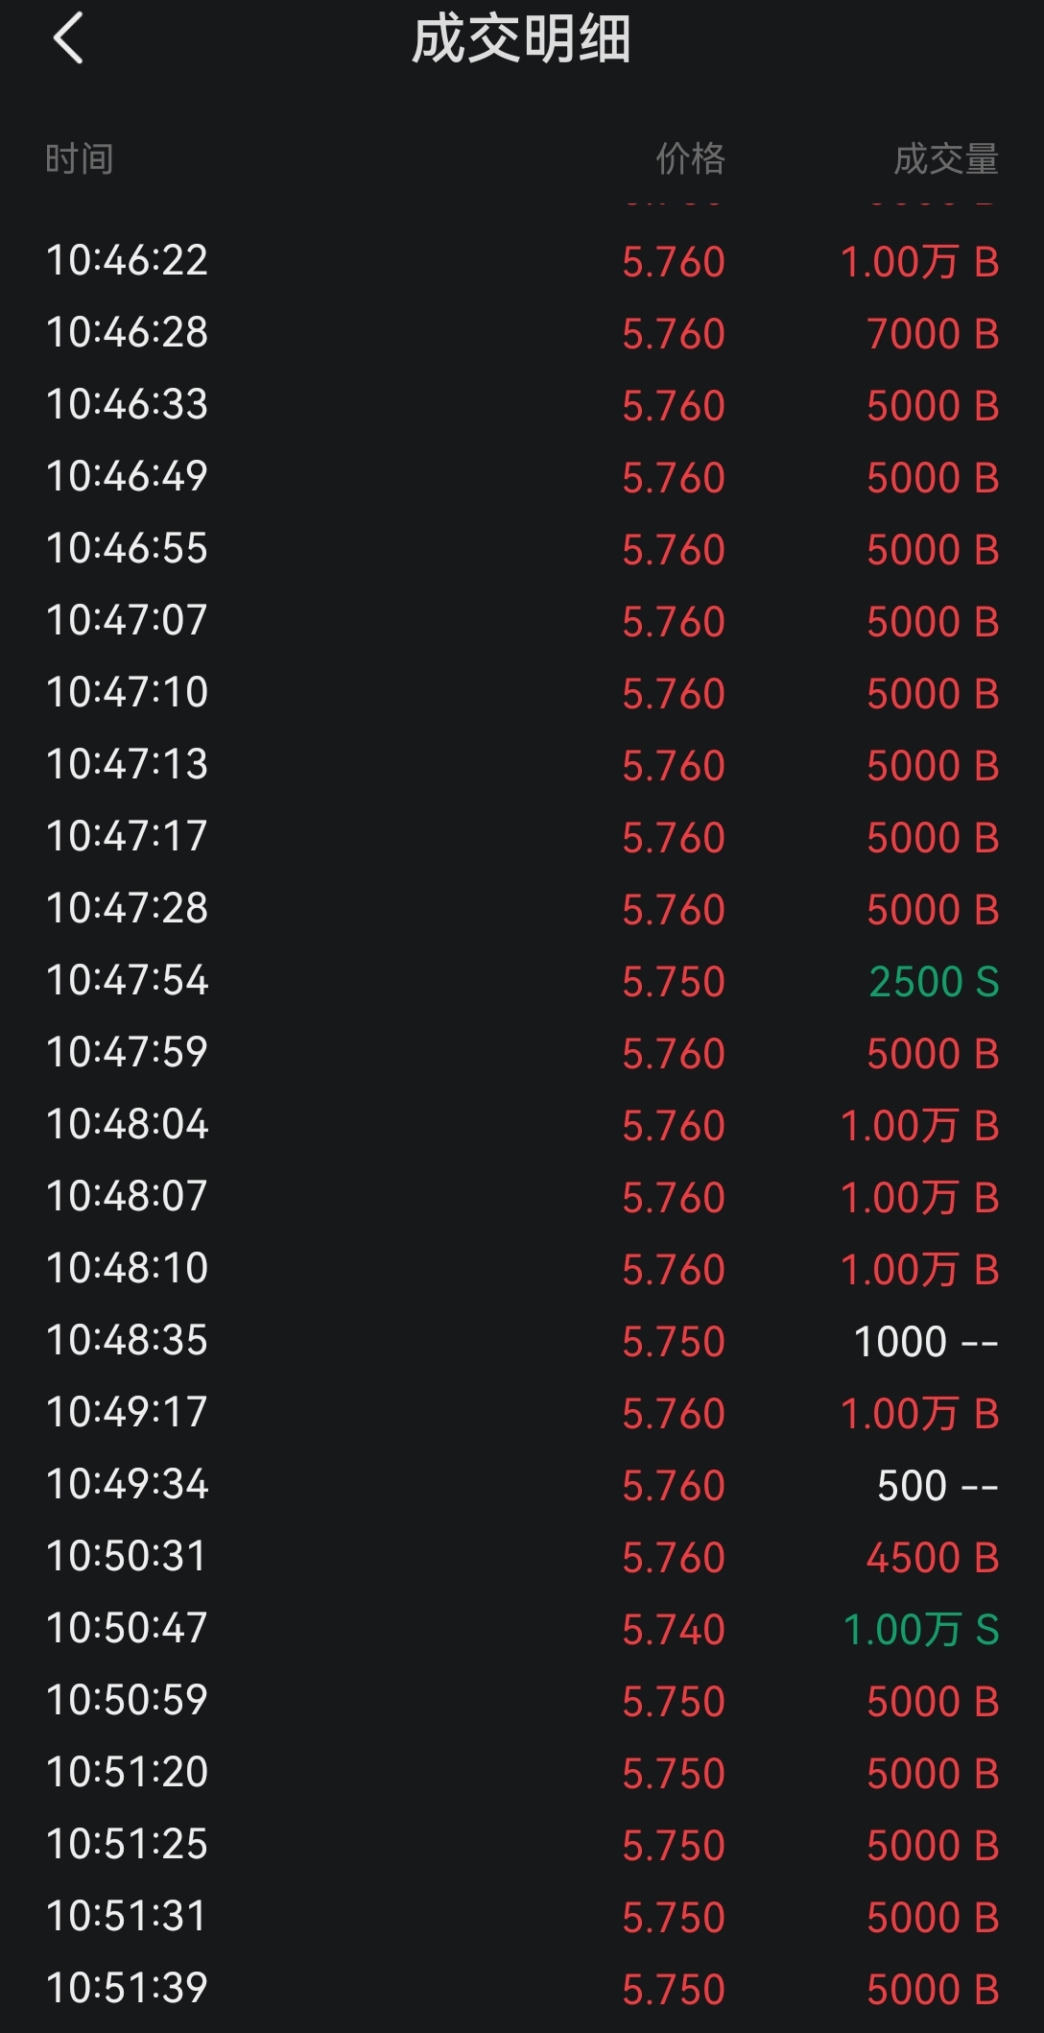Select the 4500 B volume entry
Image resolution: width=1044 pixels, height=2033 pixels.
point(933,1558)
